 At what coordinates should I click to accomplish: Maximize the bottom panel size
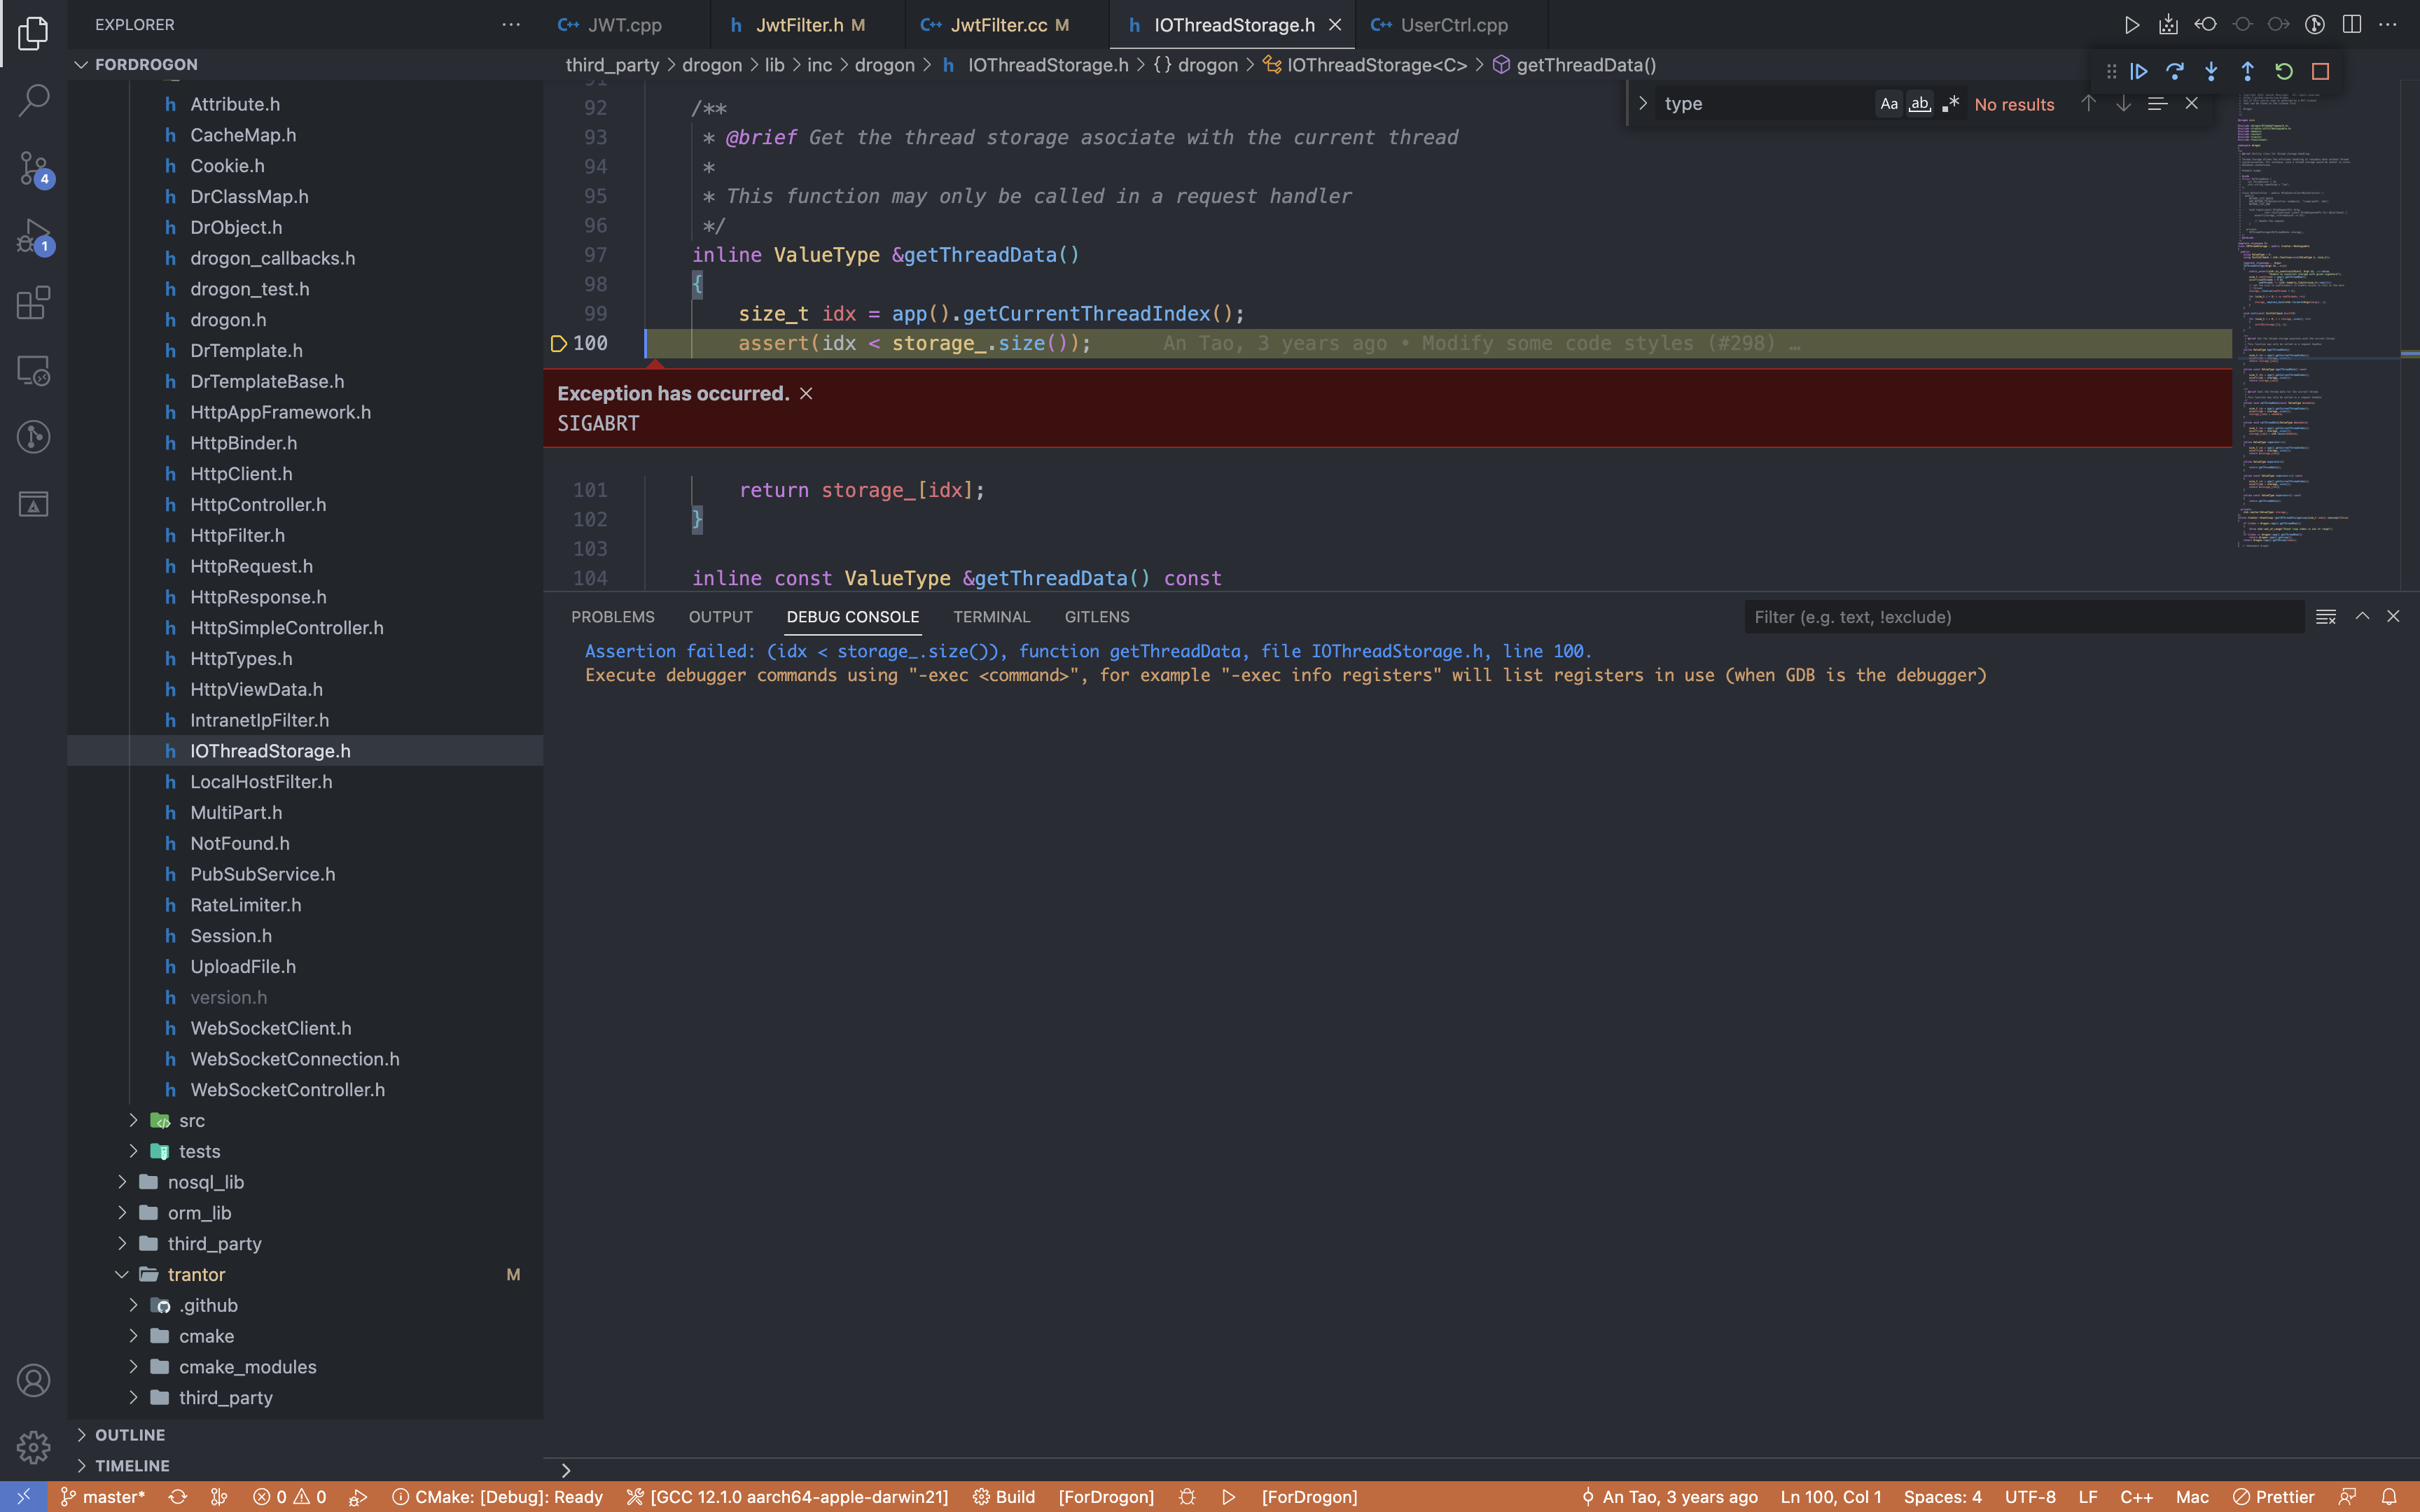pyautogui.click(x=2362, y=617)
